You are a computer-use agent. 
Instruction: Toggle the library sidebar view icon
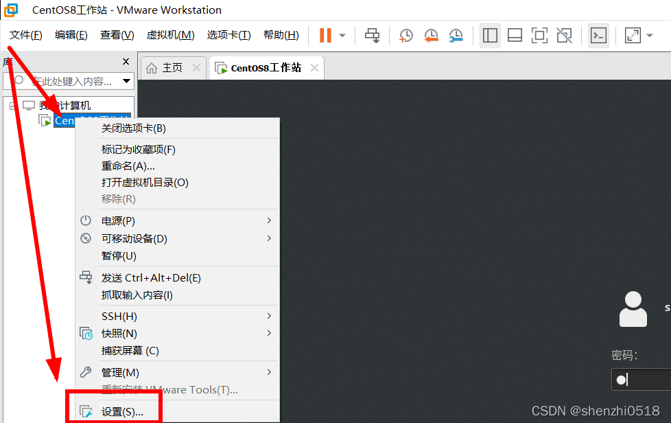490,35
